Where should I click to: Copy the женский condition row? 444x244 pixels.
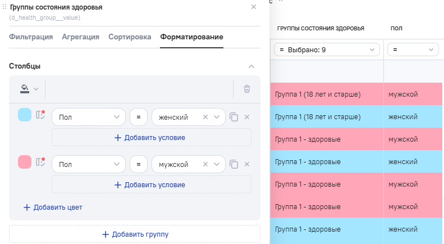click(x=234, y=118)
